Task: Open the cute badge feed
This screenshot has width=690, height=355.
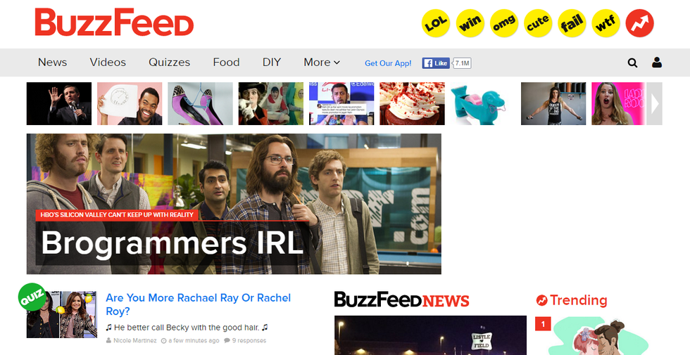Action: [538, 22]
